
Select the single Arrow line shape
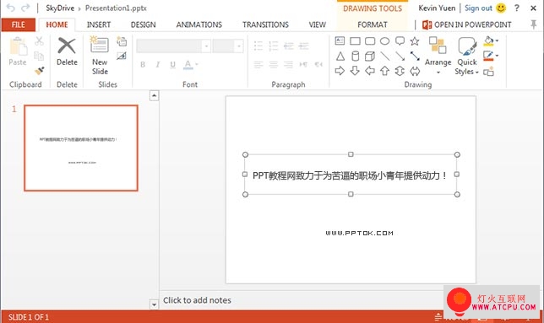400,57
